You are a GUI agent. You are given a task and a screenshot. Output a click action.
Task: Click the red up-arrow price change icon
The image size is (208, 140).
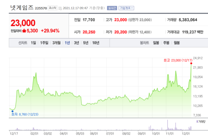24,31
